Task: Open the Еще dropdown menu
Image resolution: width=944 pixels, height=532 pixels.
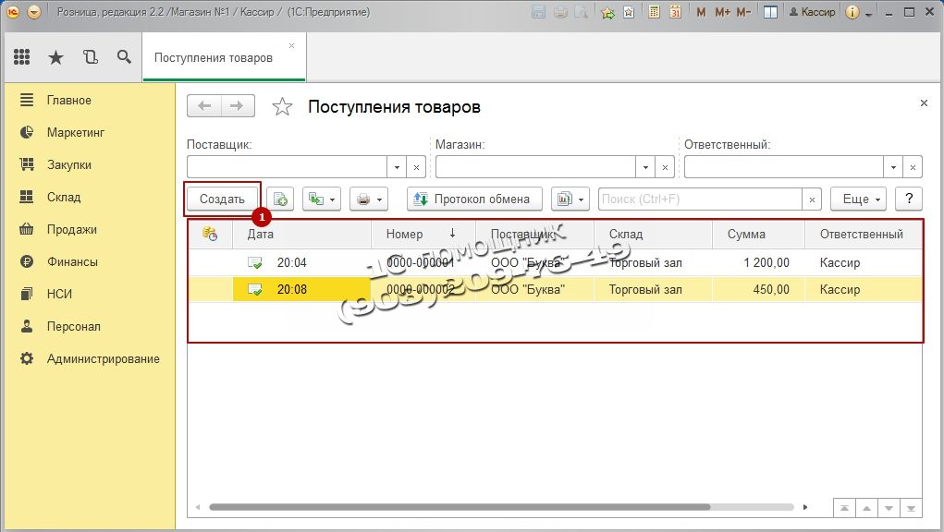Action: [x=858, y=199]
